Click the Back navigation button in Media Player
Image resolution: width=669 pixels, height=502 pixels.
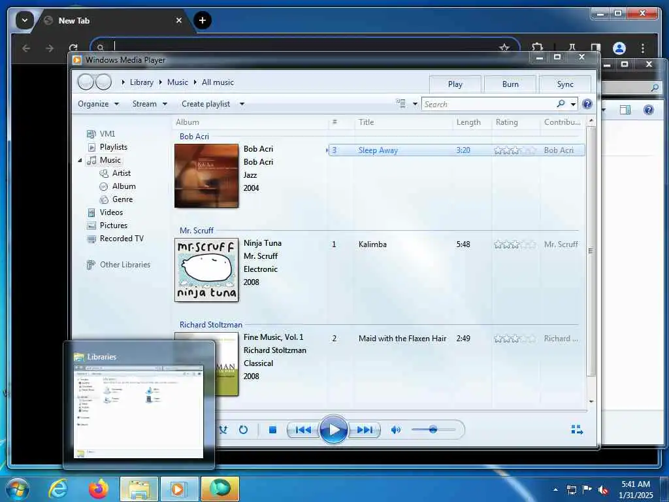tap(86, 82)
